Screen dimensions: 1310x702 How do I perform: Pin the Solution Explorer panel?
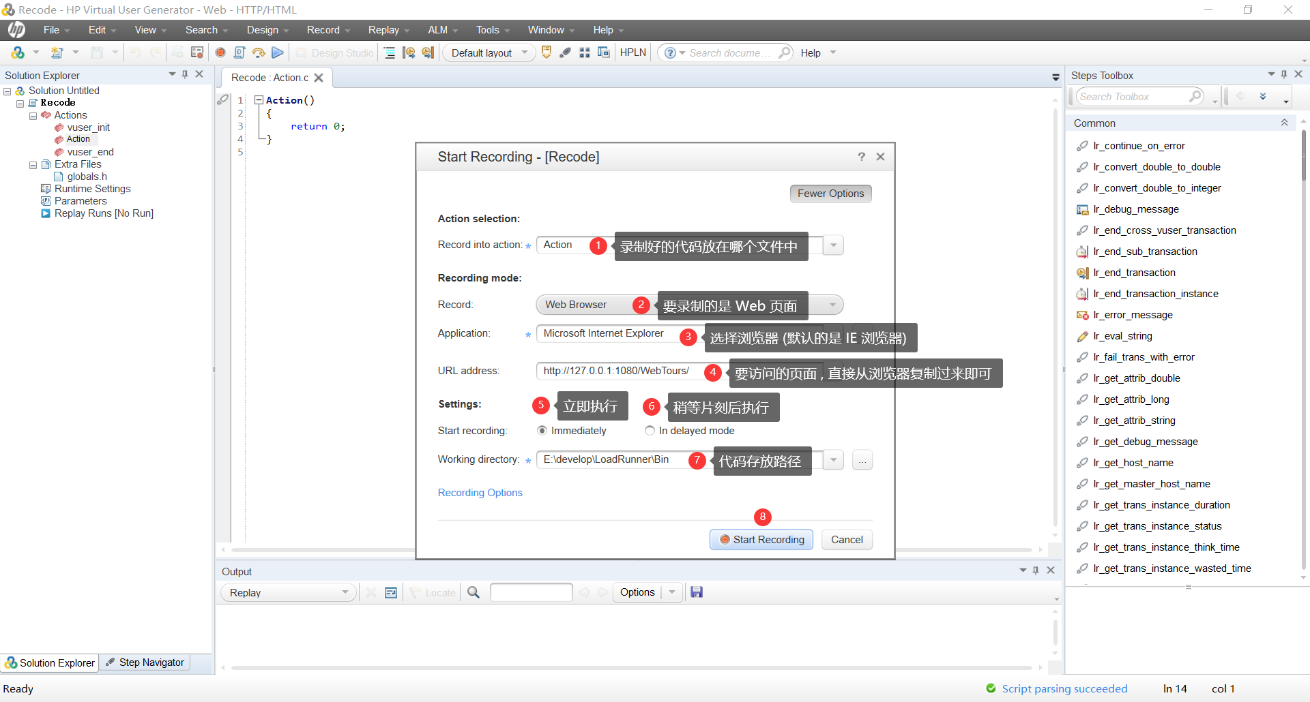(185, 74)
